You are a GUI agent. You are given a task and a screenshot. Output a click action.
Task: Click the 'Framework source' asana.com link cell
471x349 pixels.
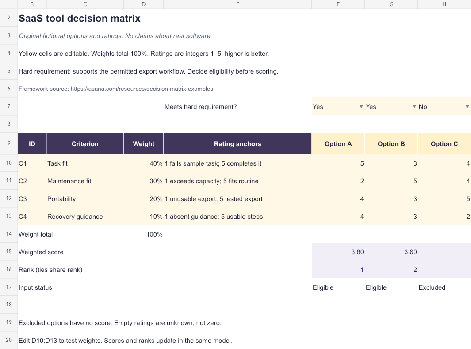tap(116, 89)
